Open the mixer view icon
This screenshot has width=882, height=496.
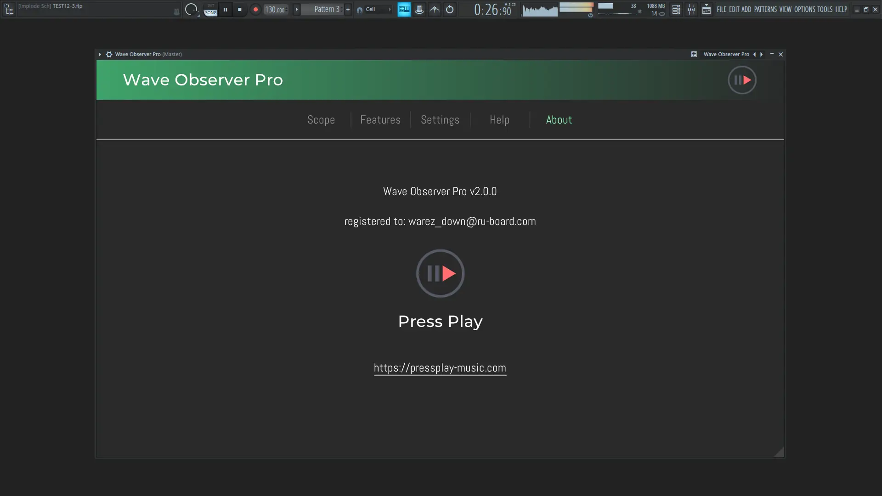[691, 9]
